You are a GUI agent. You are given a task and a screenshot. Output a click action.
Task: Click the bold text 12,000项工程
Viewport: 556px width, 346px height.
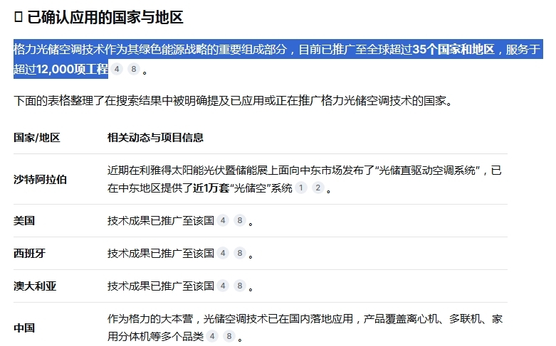tap(72, 69)
